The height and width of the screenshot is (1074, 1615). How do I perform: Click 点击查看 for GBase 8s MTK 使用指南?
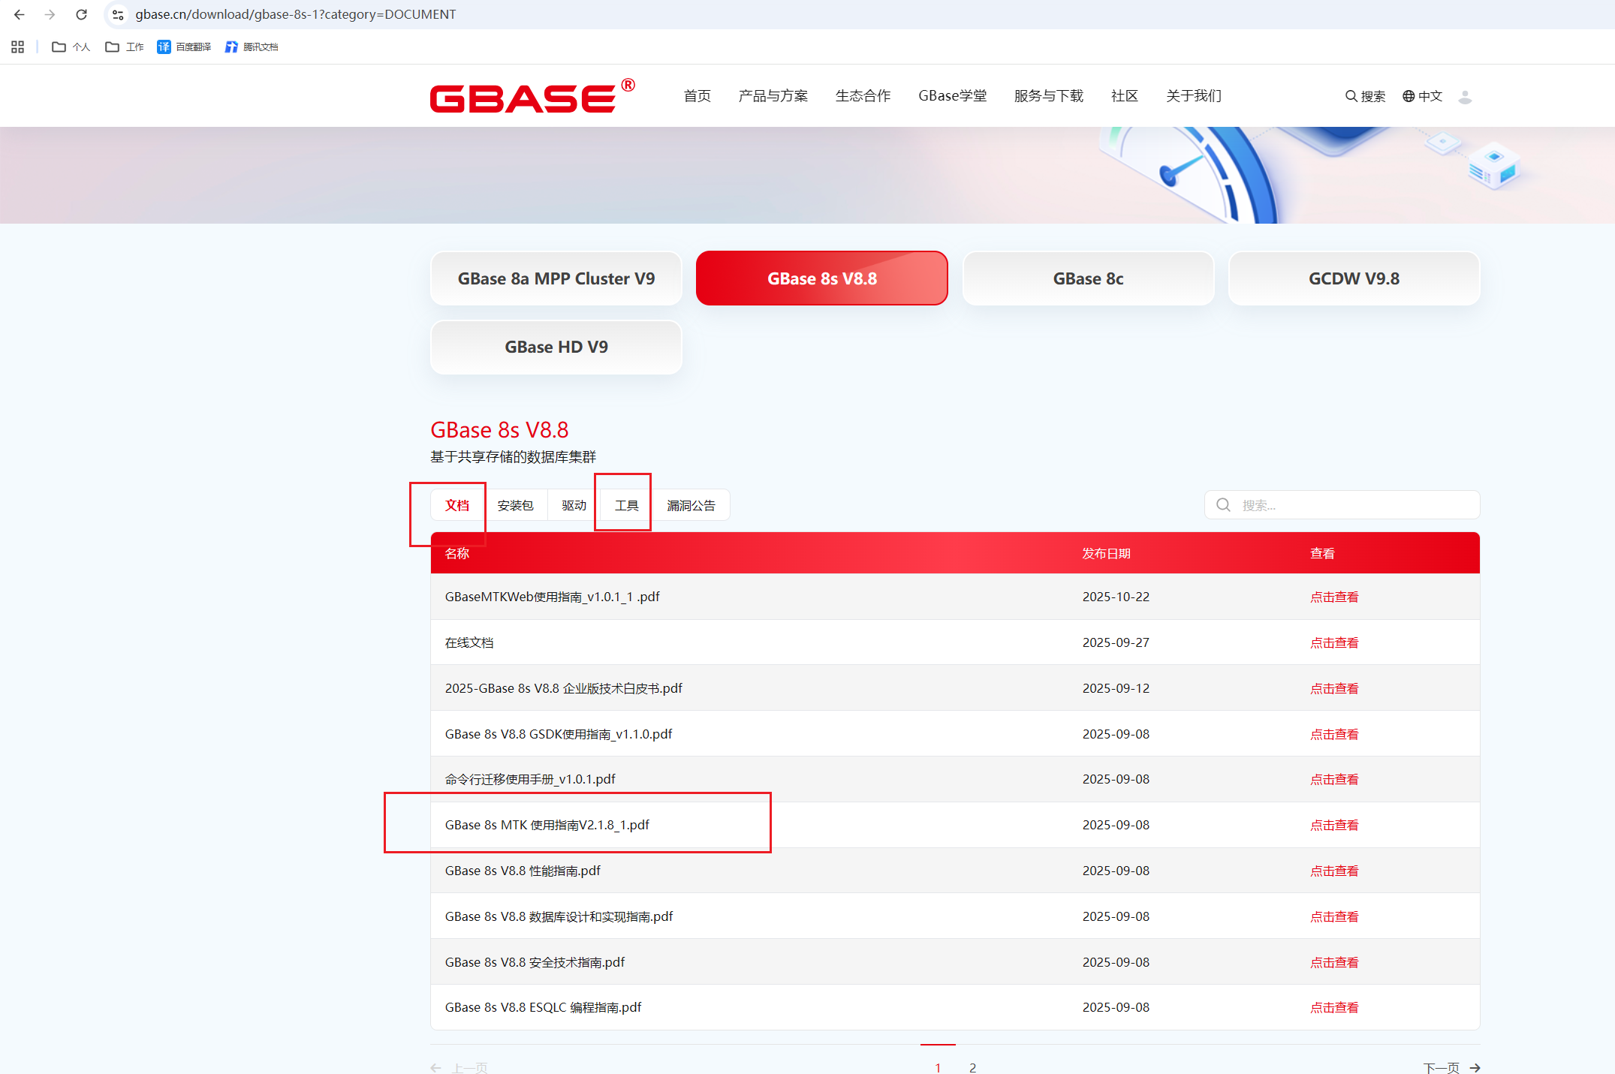tap(1333, 824)
